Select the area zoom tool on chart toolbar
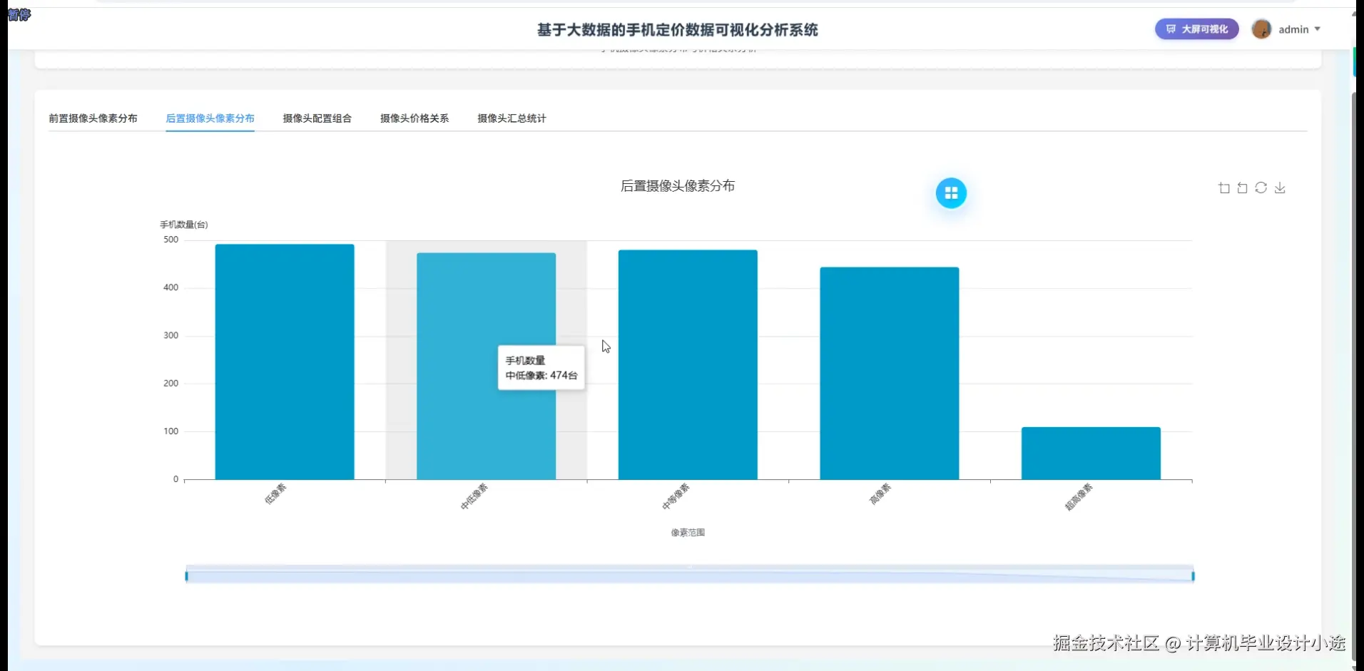This screenshot has width=1364, height=671. point(1223,188)
